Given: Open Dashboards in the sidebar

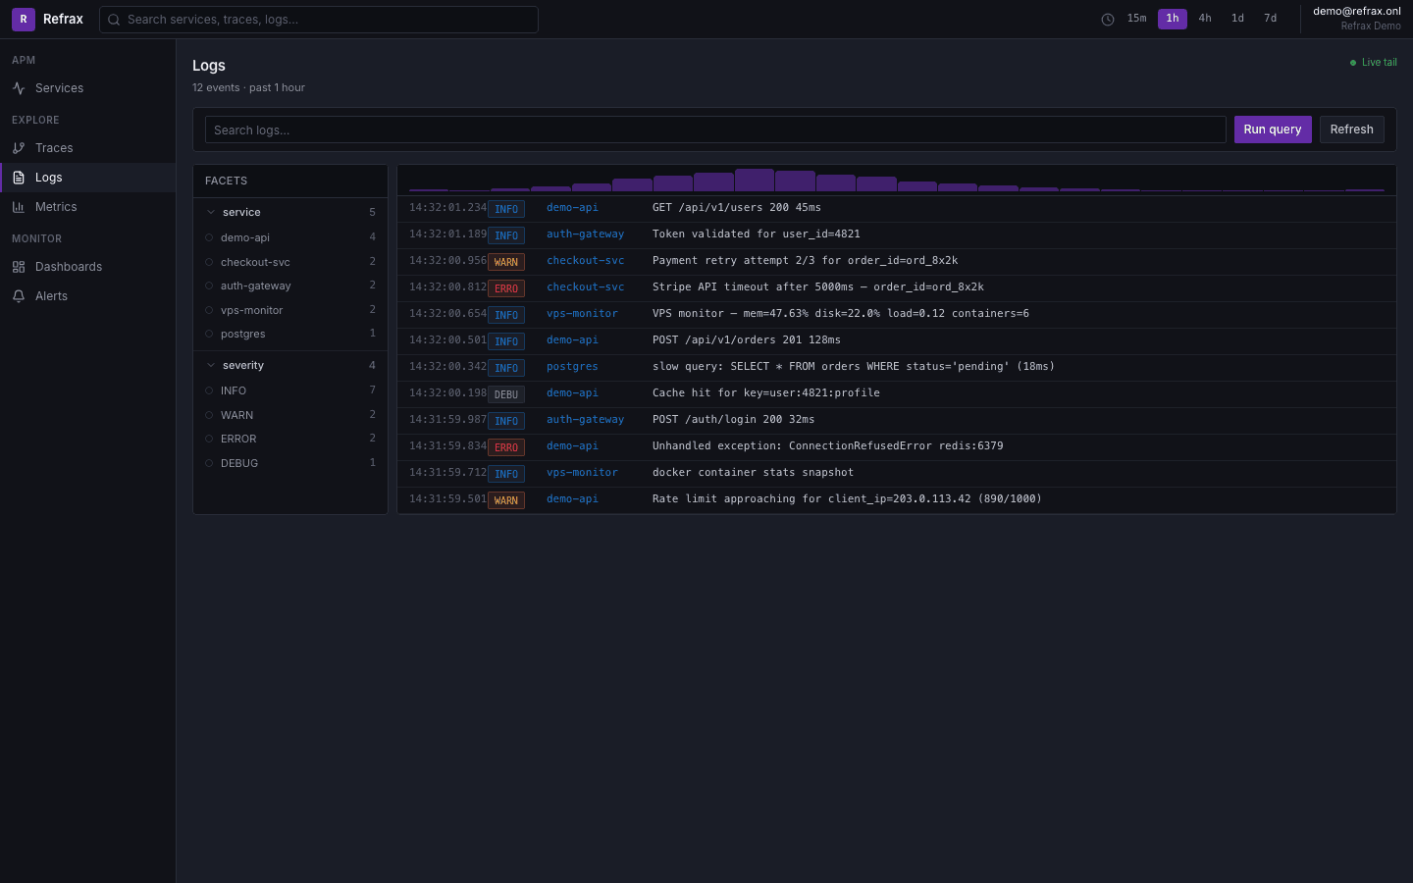Looking at the screenshot, I should coord(87,267).
